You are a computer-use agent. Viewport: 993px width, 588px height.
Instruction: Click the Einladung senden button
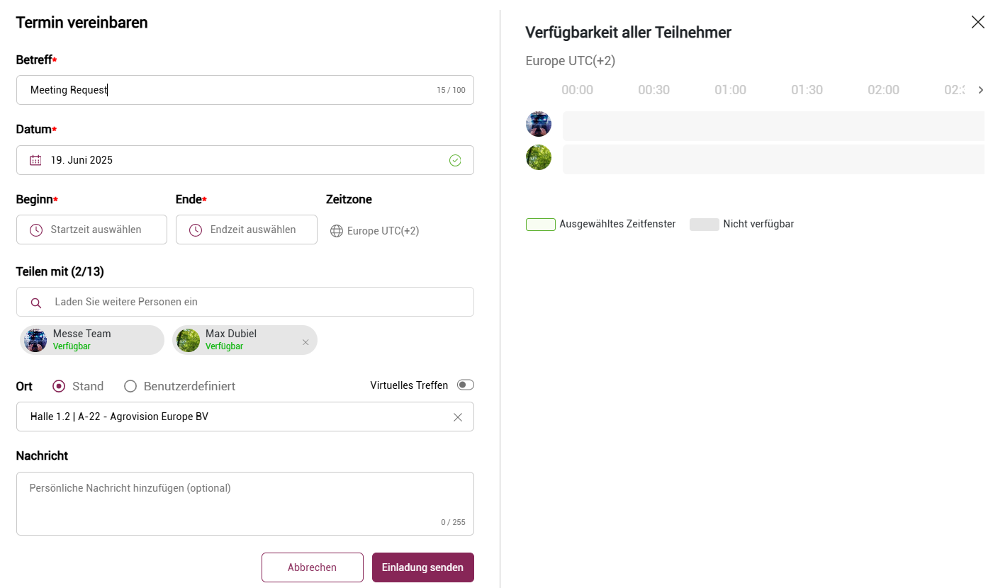(423, 567)
